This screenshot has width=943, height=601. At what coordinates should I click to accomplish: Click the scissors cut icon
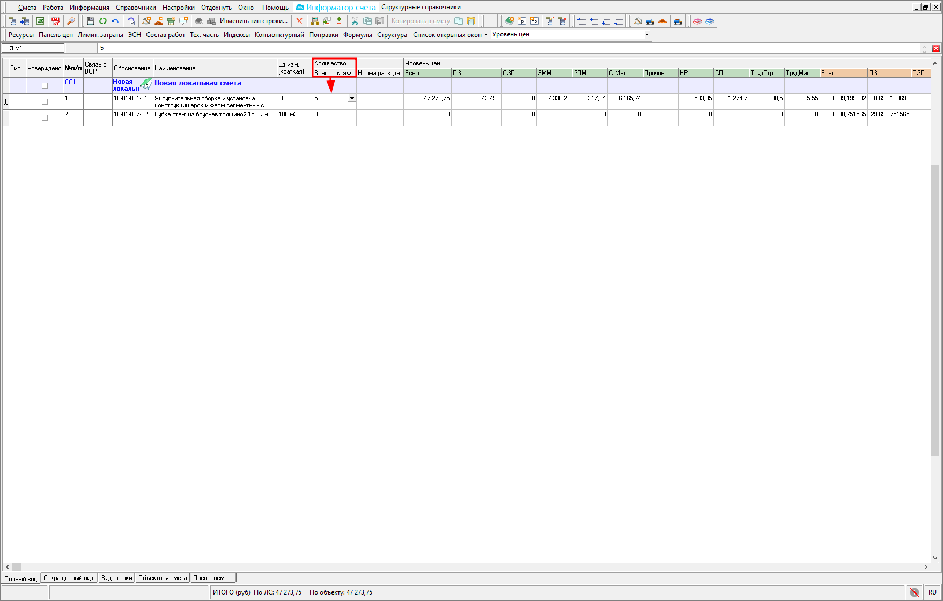coord(355,21)
